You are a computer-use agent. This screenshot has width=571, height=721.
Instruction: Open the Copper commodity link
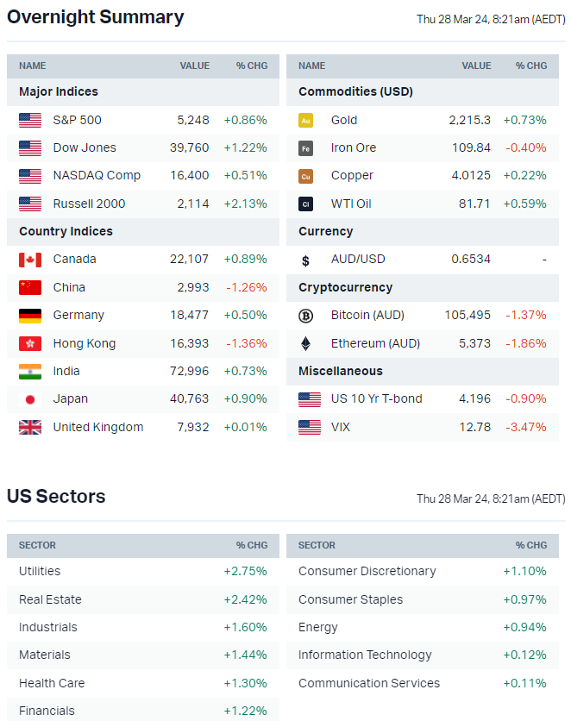point(352,175)
